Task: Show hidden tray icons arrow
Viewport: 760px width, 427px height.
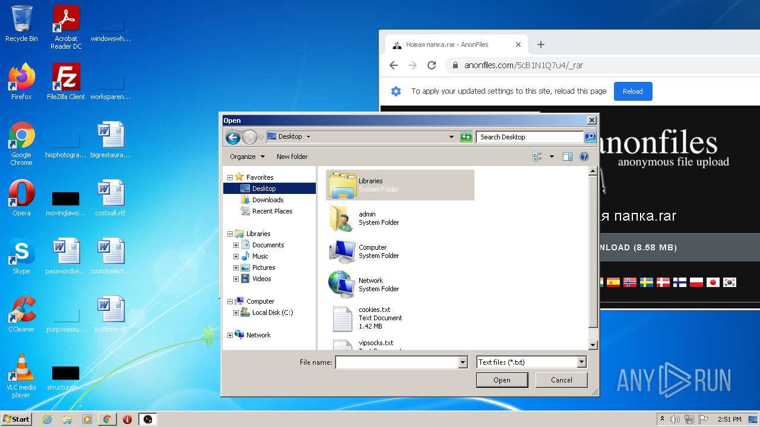Action: point(662,419)
